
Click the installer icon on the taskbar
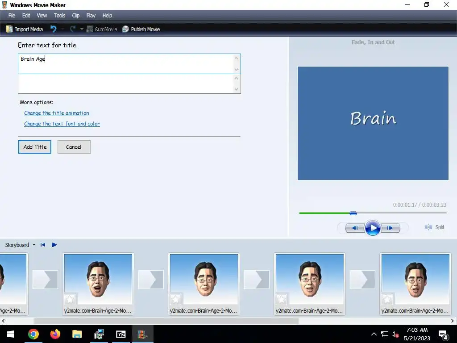click(99, 334)
